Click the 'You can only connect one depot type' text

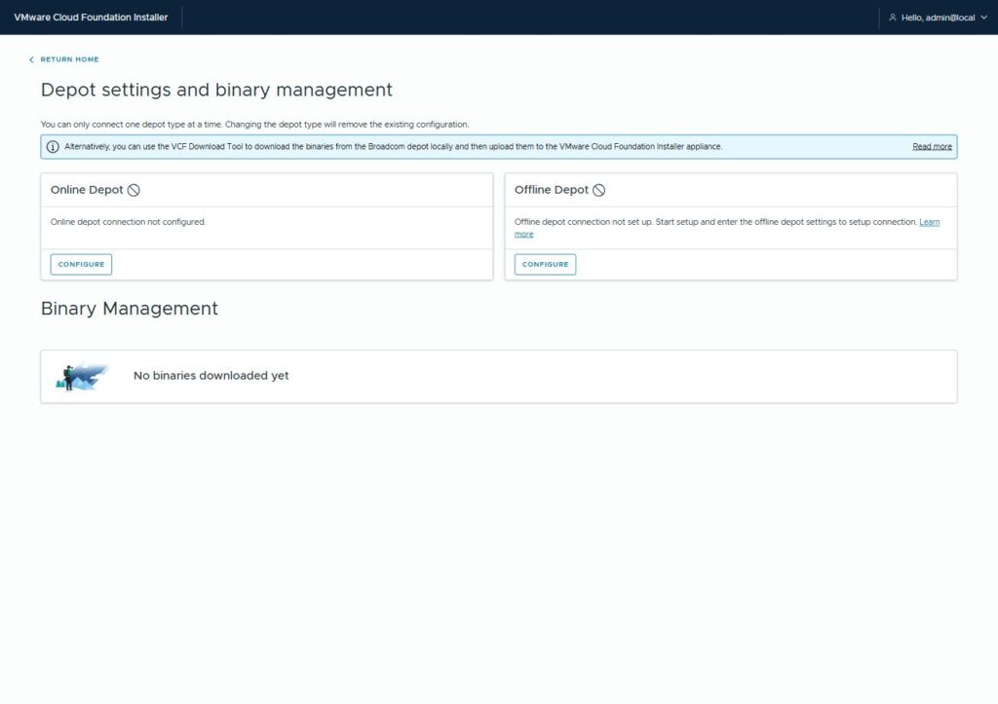[254, 125]
